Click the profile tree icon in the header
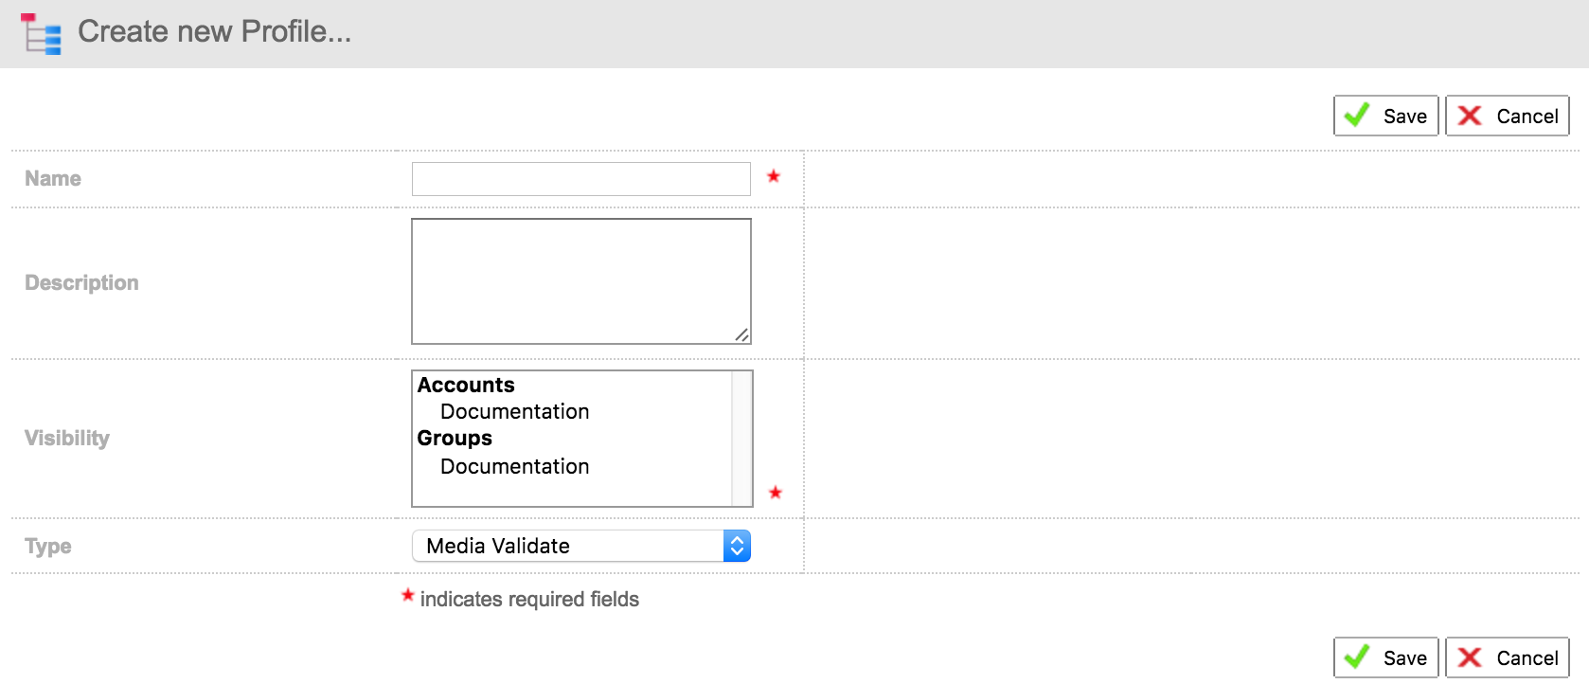Image resolution: width=1589 pixels, height=684 pixels. [40, 32]
